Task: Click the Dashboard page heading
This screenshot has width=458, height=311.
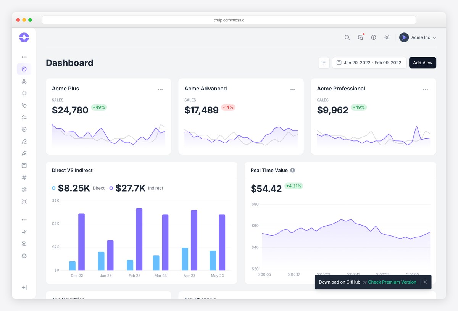Action: (x=69, y=63)
